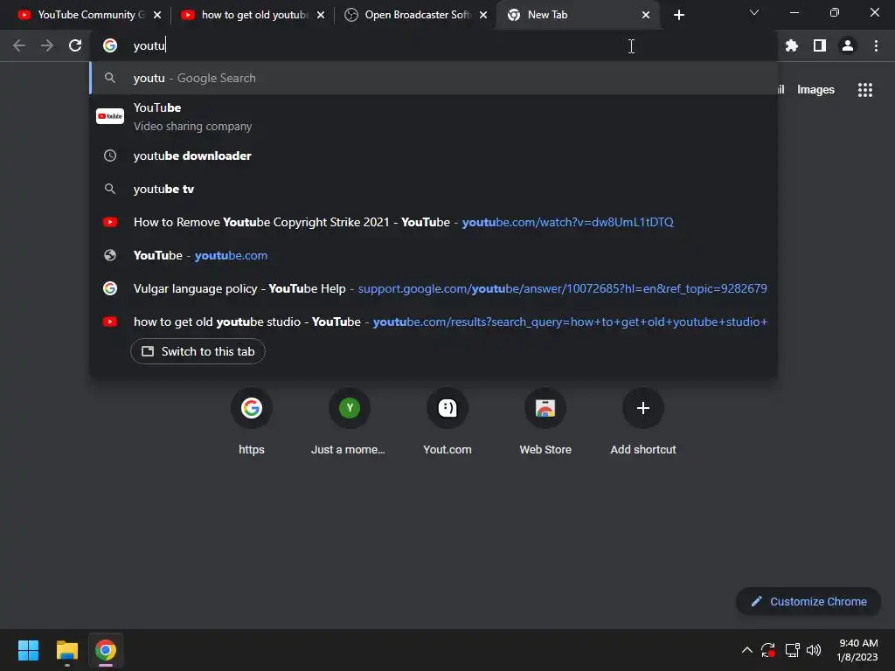Open the Google apps grid
895x671 pixels.
click(864, 90)
